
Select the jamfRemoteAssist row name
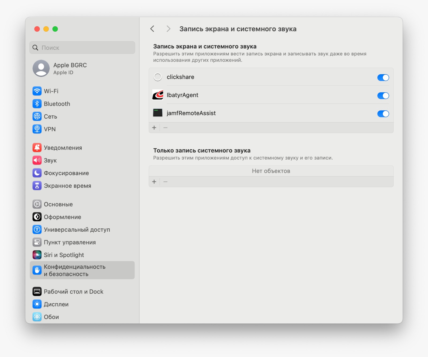click(191, 113)
